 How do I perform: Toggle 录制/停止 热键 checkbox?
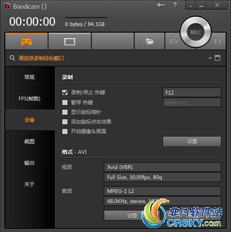coord(65,92)
